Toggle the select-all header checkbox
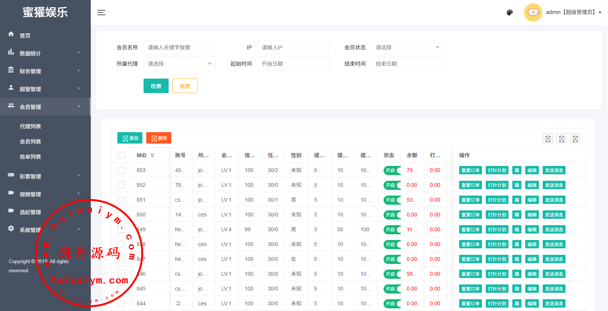The image size is (608, 311). click(121, 155)
